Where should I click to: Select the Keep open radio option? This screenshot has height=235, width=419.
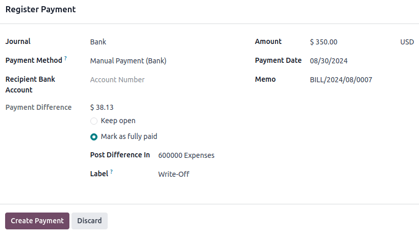[93, 121]
